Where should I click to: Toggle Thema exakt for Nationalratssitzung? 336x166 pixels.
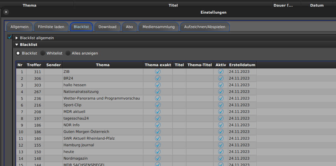tap(158, 91)
